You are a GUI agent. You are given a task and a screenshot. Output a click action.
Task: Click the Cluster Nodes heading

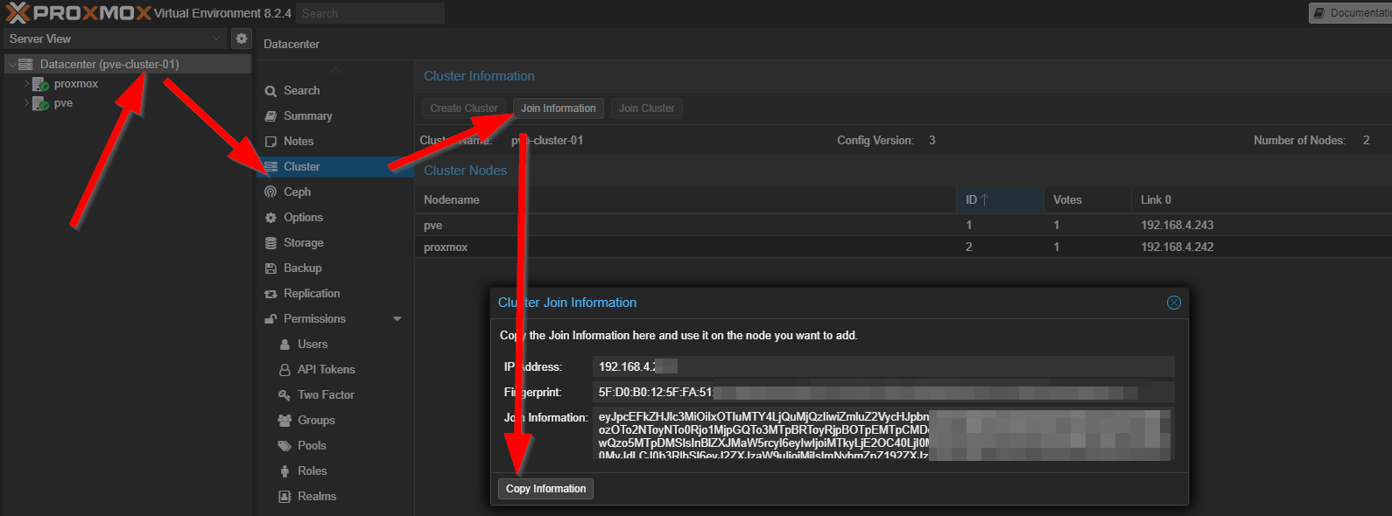[x=466, y=171]
